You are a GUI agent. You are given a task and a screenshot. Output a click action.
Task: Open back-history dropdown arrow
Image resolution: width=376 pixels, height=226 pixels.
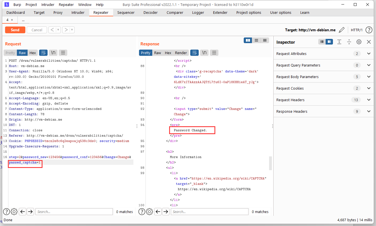coord(58,30)
